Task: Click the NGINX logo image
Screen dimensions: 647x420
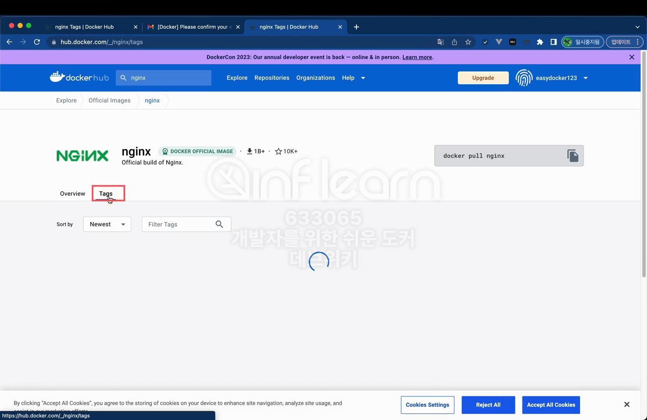Action: 83,156
